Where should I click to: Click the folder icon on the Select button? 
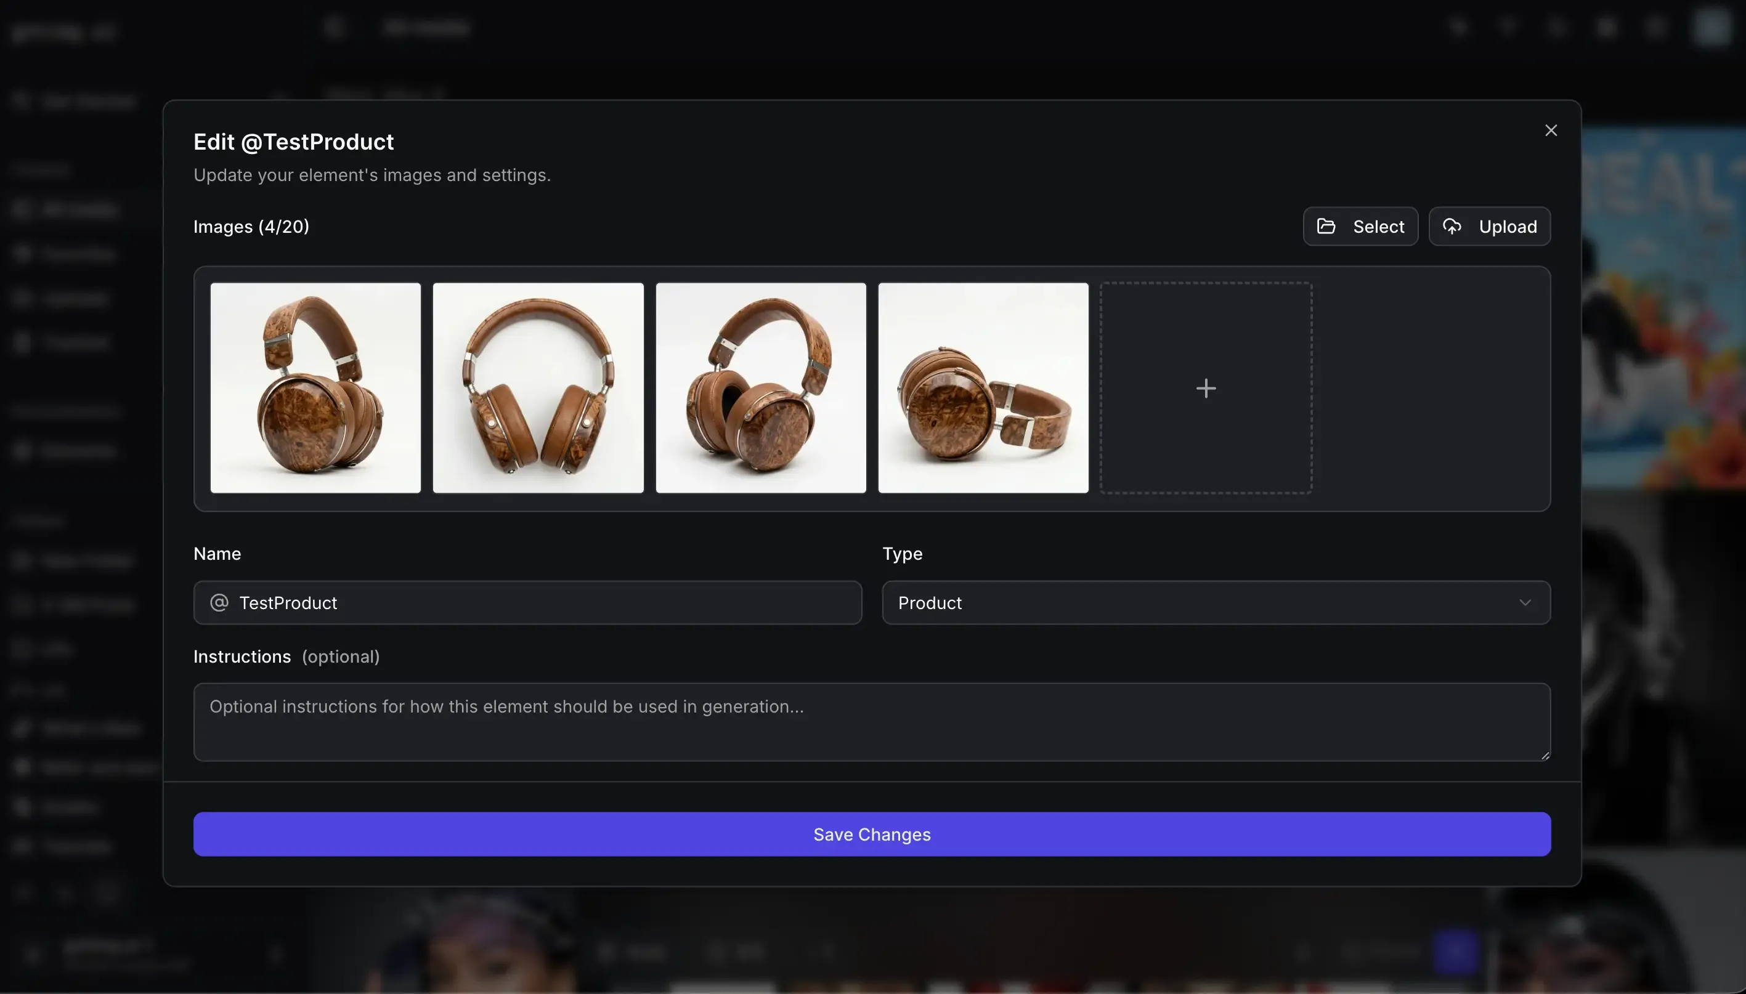point(1325,226)
